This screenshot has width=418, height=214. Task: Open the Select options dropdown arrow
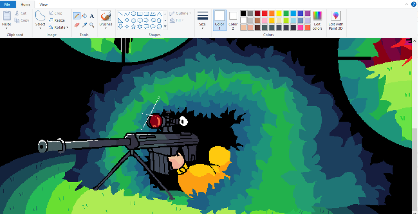(x=40, y=28)
